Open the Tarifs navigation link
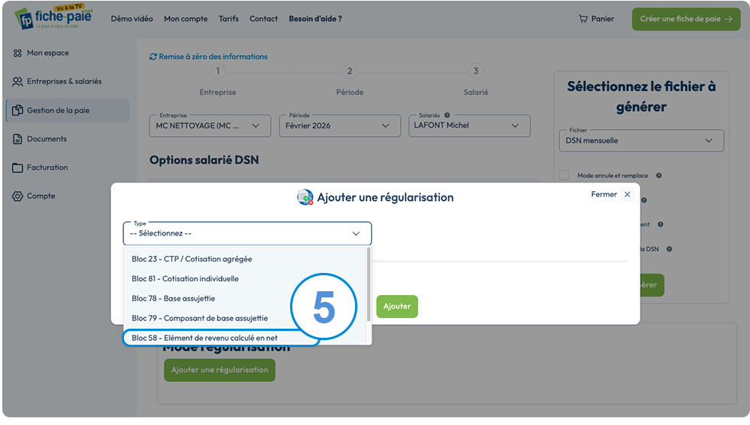This screenshot has width=750, height=425. [229, 19]
